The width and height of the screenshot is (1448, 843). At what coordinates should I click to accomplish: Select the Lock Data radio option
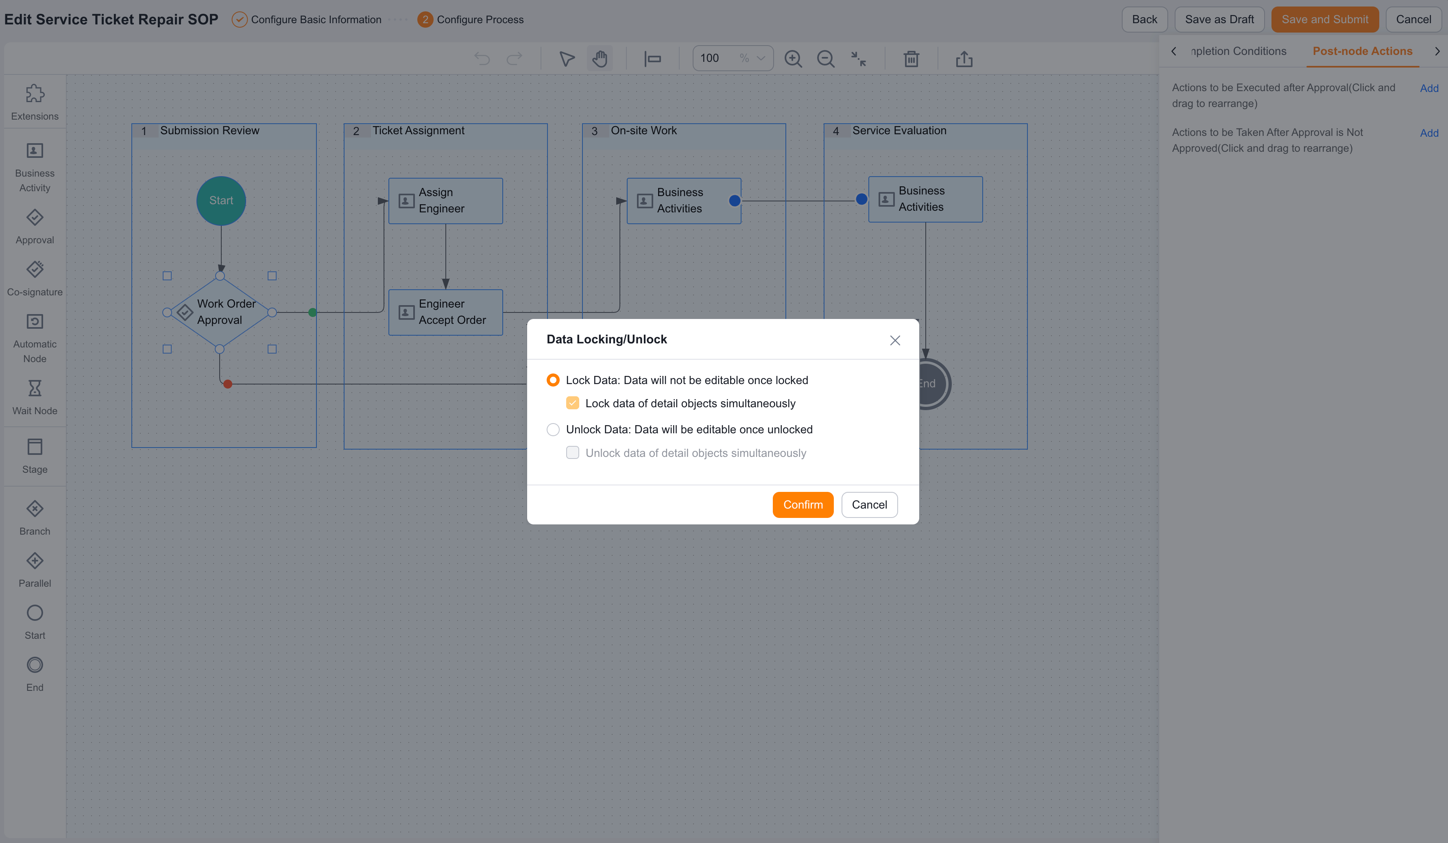[553, 380]
